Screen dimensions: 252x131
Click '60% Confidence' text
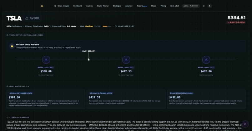pyautogui.click(x=14, y=26)
